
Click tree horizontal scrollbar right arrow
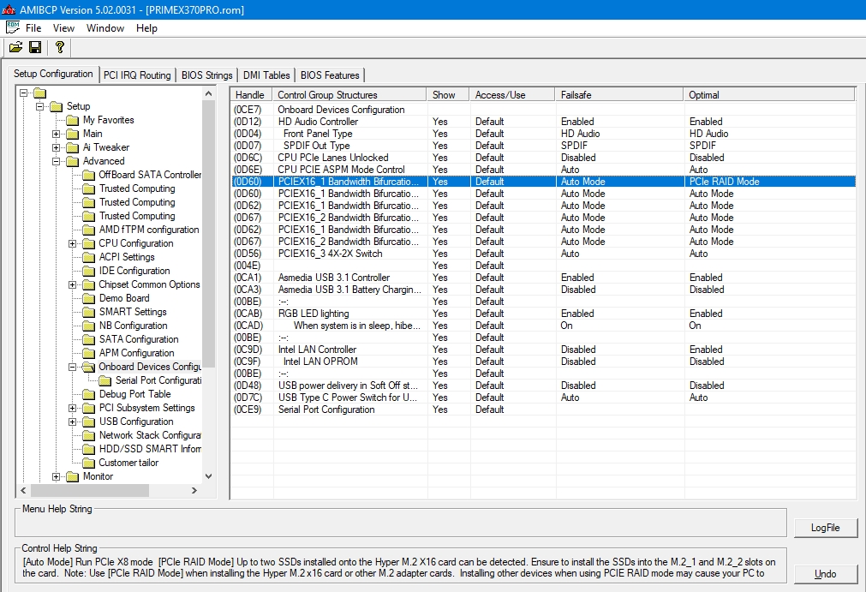[194, 490]
